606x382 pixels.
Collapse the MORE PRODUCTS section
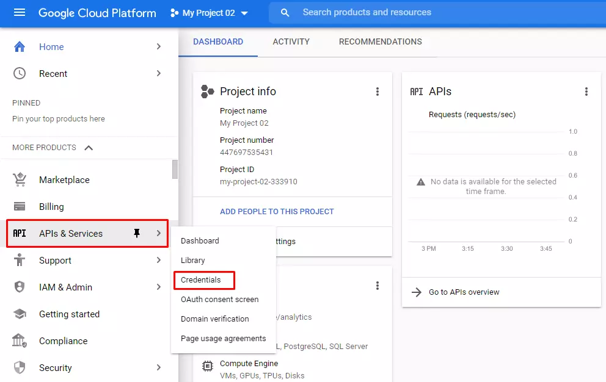[x=89, y=148]
